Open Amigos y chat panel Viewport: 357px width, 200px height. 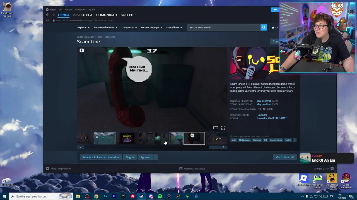[x=324, y=169]
